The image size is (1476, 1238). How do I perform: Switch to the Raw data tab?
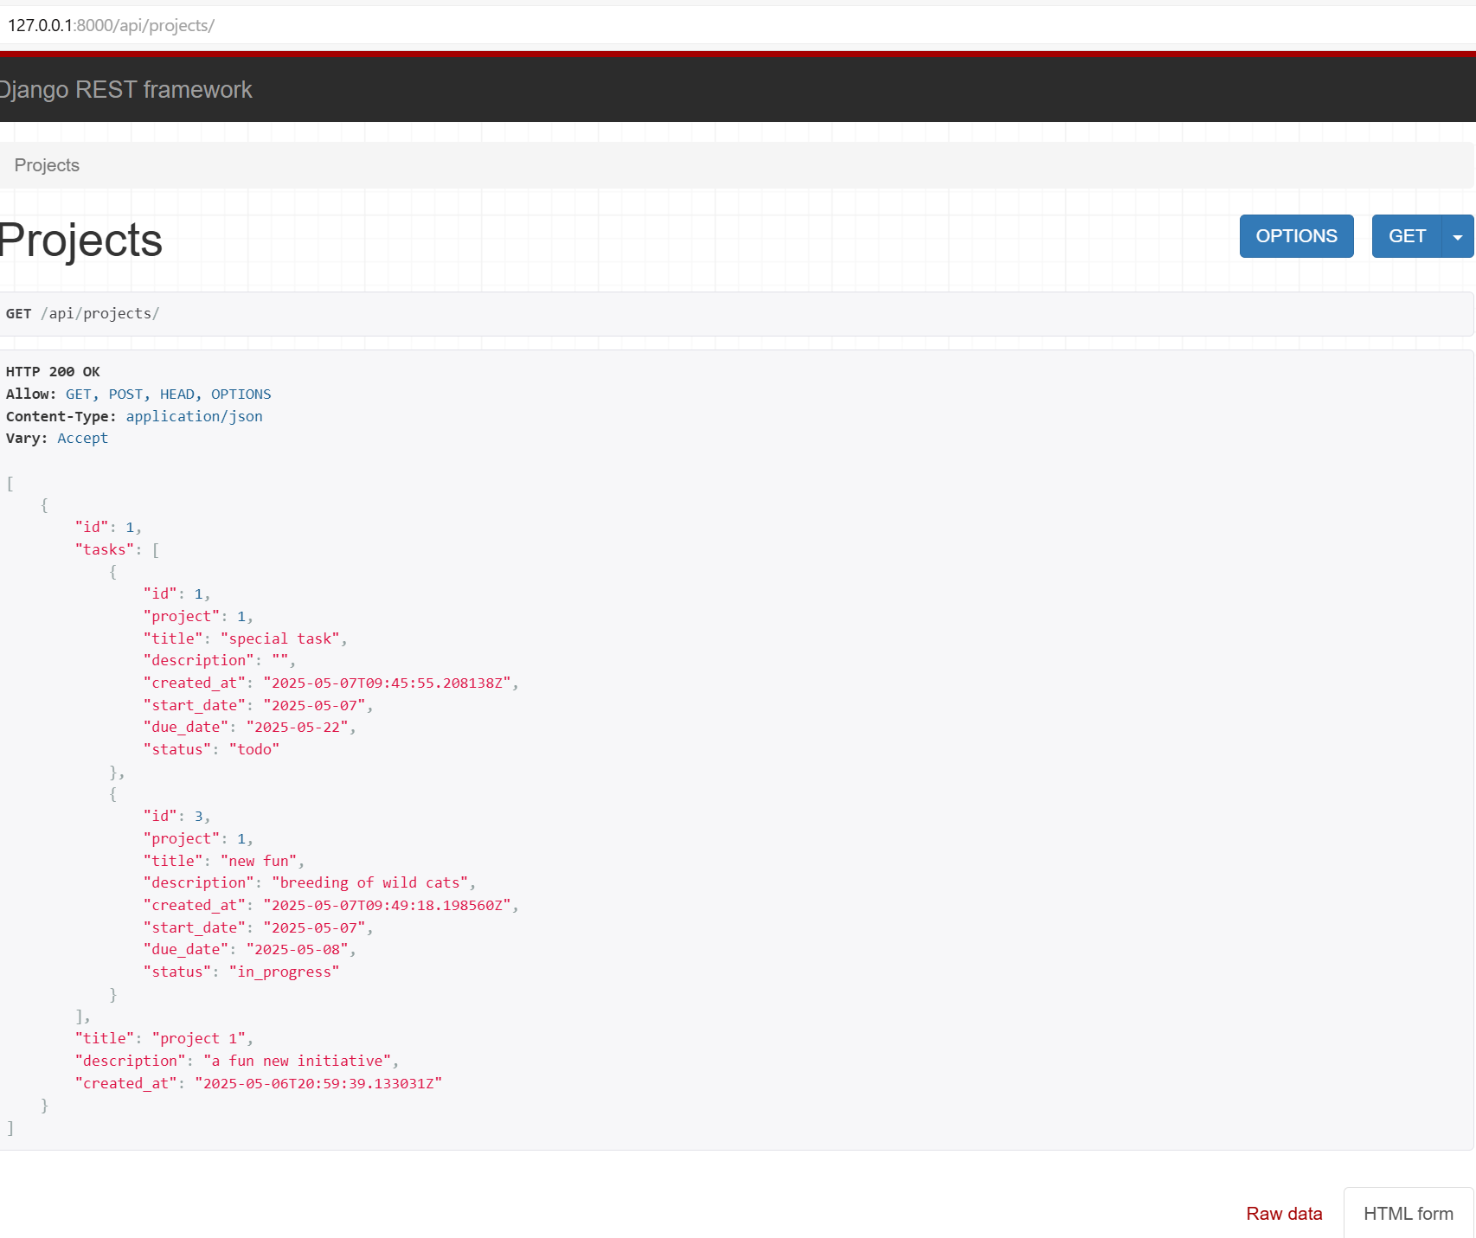[1284, 1214]
